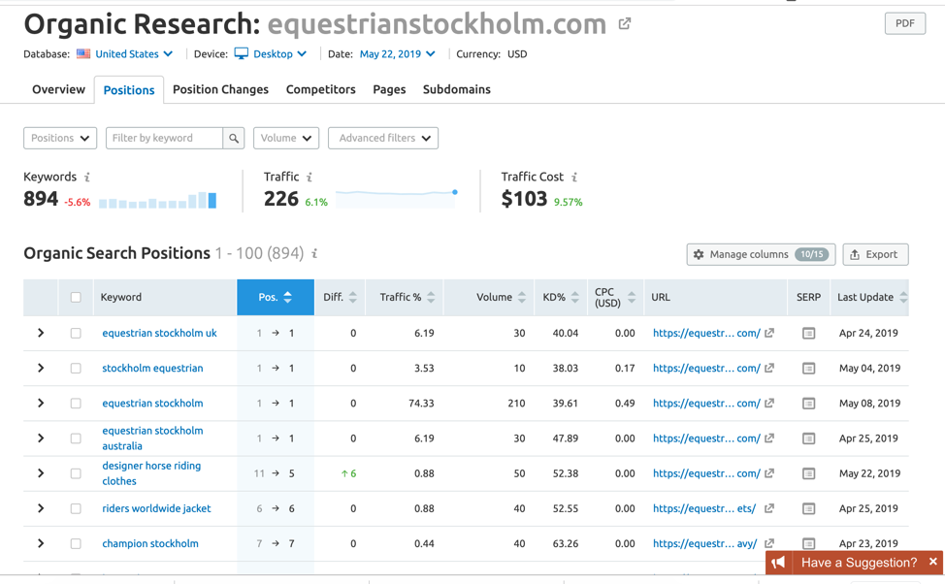View SERP snapshot for equestrian stockholm uk
This screenshot has width=945, height=584.
(808, 334)
